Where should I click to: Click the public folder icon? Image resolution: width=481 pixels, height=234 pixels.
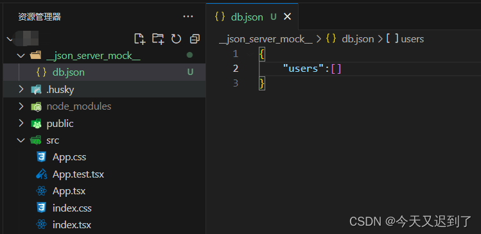click(x=36, y=124)
